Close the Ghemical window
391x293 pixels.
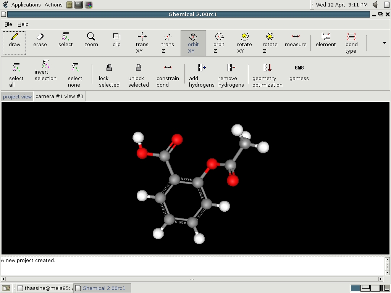point(388,14)
